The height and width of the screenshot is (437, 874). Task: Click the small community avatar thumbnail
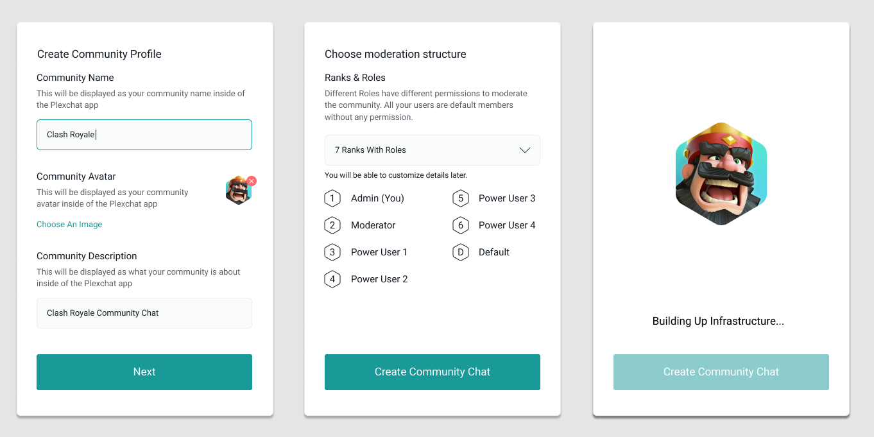point(238,191)
